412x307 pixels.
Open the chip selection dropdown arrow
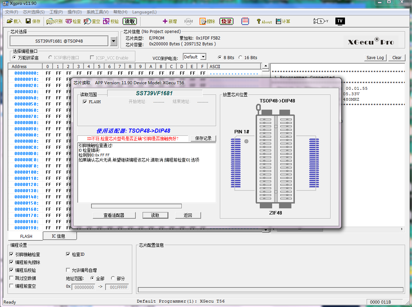point(114,41)
